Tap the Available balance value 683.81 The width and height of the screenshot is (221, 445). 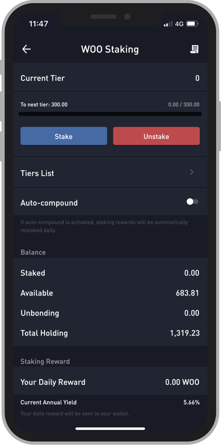187,293
